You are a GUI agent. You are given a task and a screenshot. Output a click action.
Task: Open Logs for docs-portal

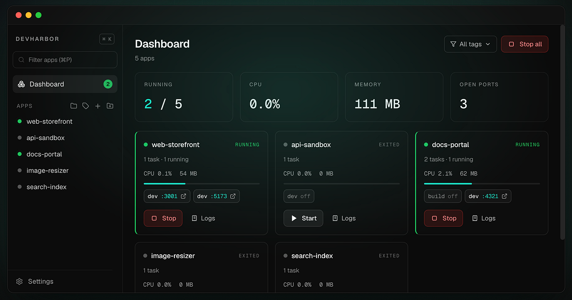tap(484, 218)
